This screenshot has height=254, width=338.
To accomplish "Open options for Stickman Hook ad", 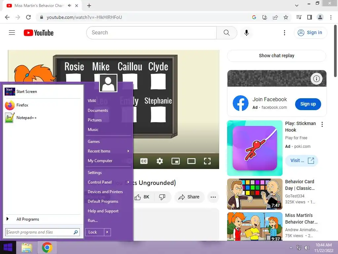I will click(x=322, y=124).
